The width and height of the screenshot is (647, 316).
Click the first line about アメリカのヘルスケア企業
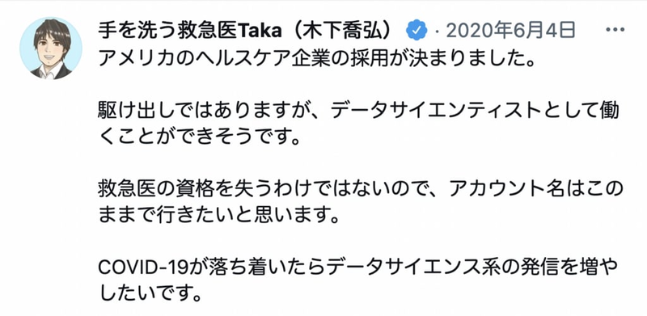[316, 61]
